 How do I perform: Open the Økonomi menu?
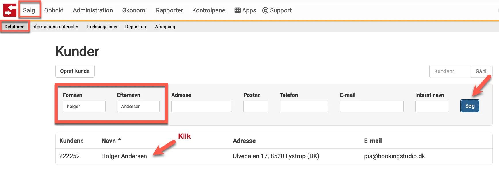[x=134, y=10]
